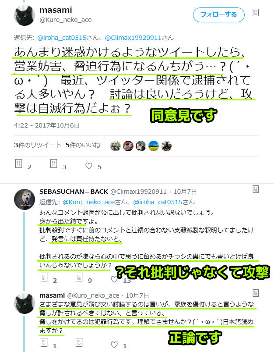Like the SEBASUCHAN=BACK tweet with 13 likes

114,279
